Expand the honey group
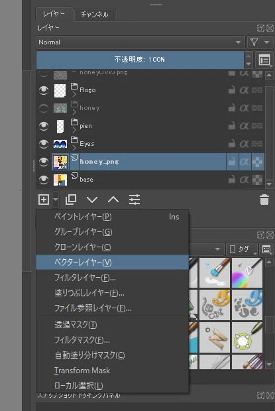Viewport: 275px width, 411px height. (x=74, y=112)
